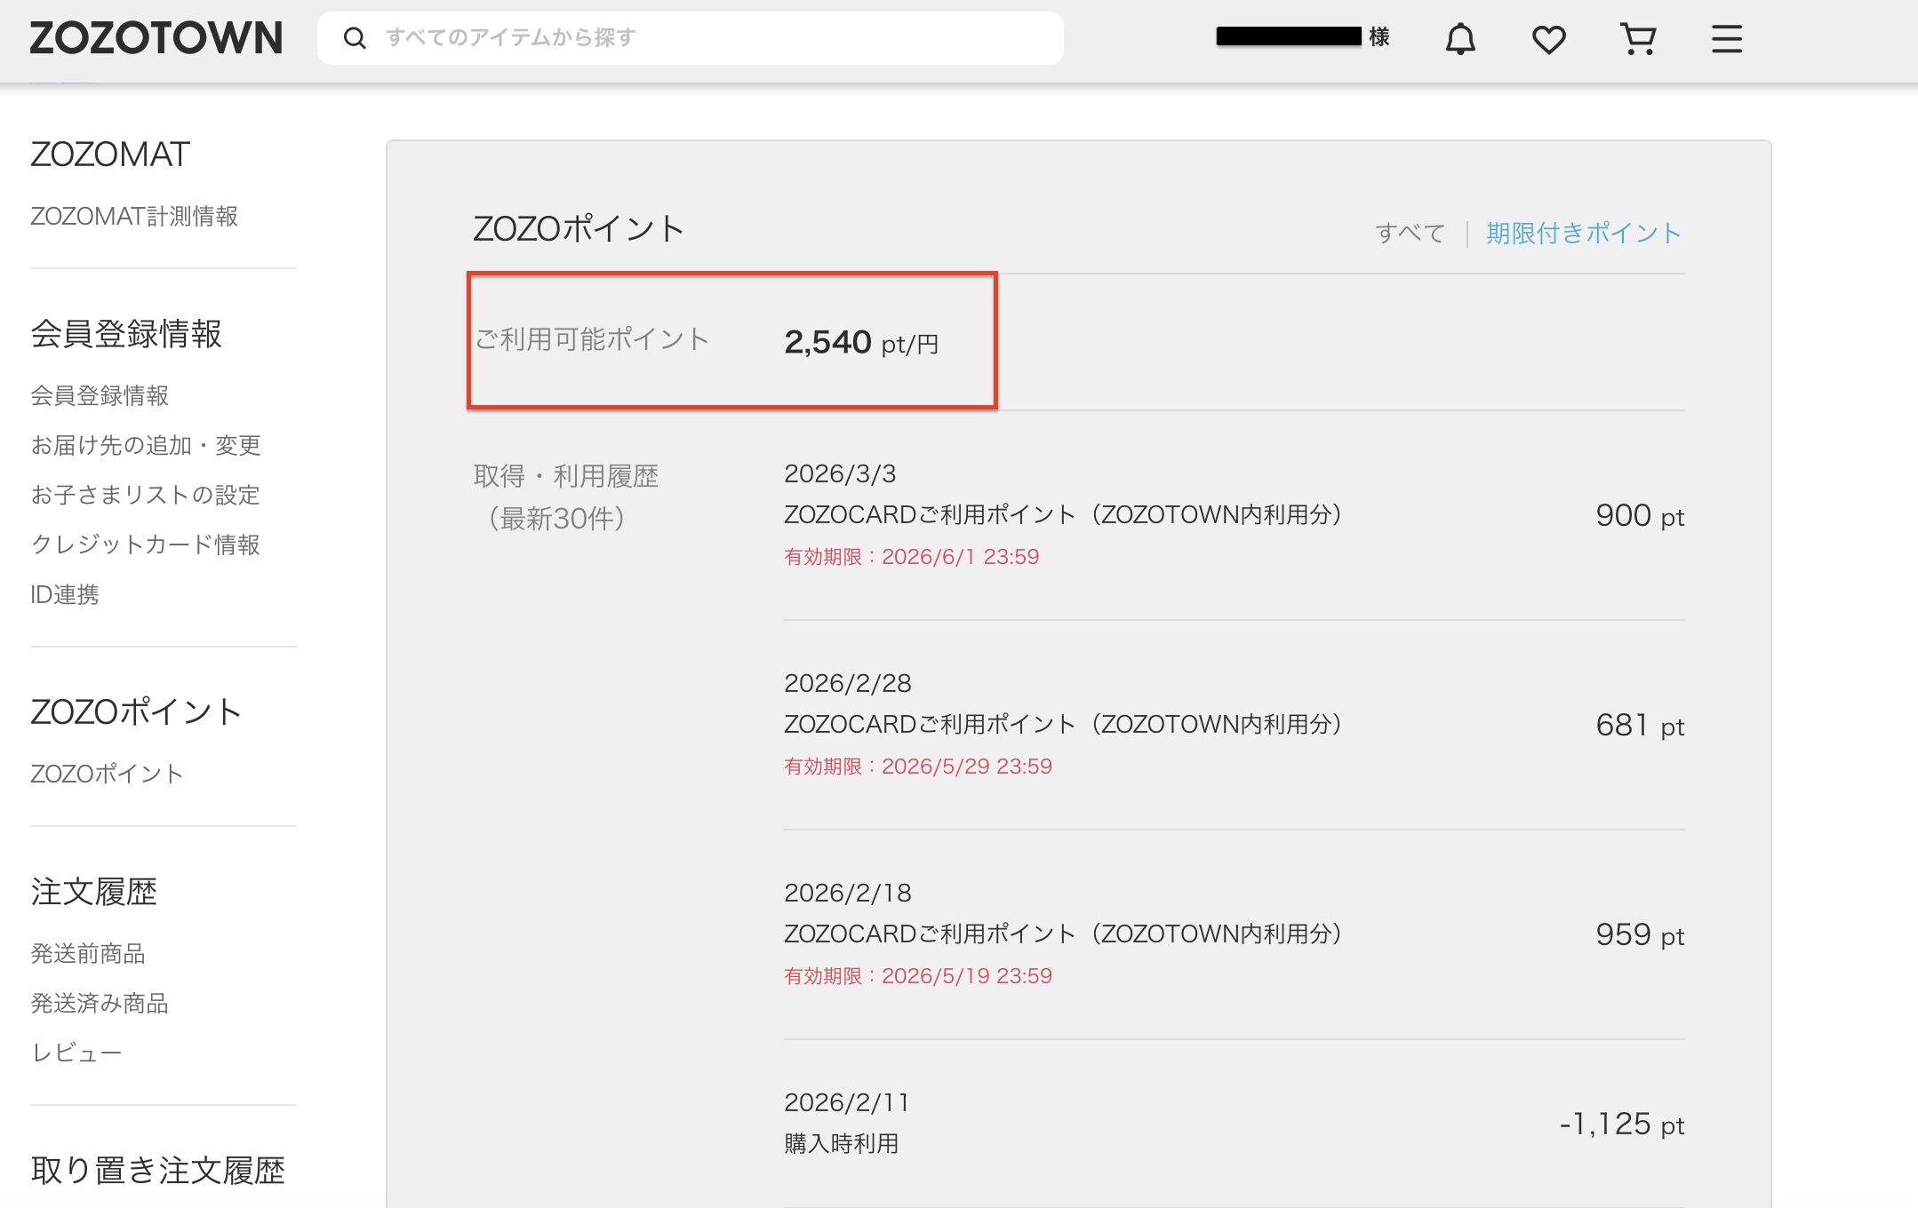This screenshot has height=1208, width=1918.
Task: Click the search magnifier icon
Action: point(355,38)
